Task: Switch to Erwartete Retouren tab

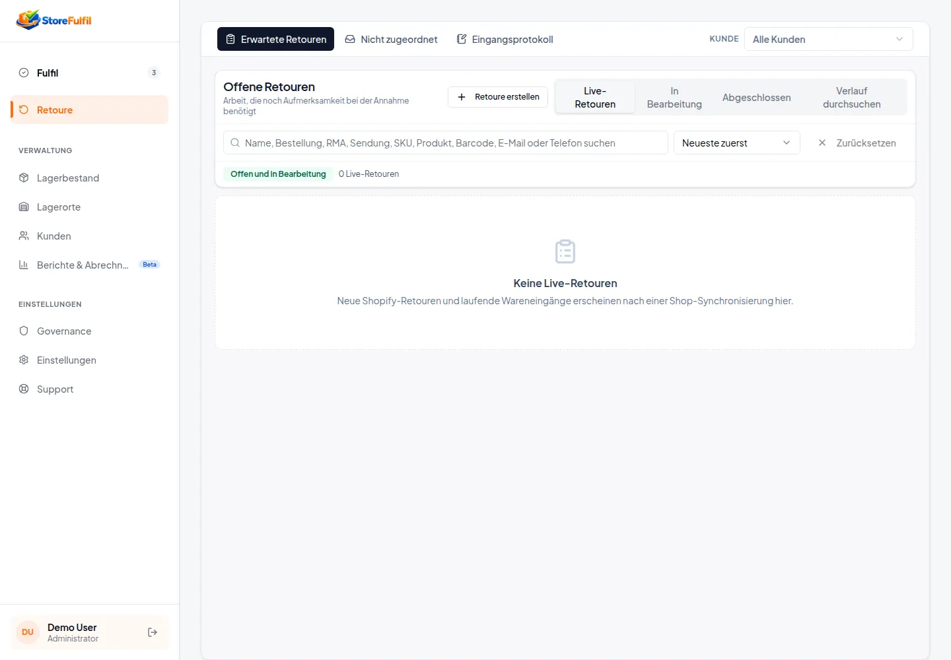Action: [x=276, y=39]
